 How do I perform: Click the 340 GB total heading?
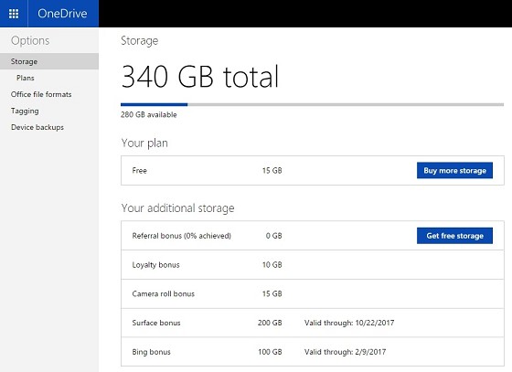pos(200,77)
